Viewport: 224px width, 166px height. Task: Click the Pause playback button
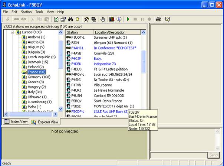click(x=142, y=19)
